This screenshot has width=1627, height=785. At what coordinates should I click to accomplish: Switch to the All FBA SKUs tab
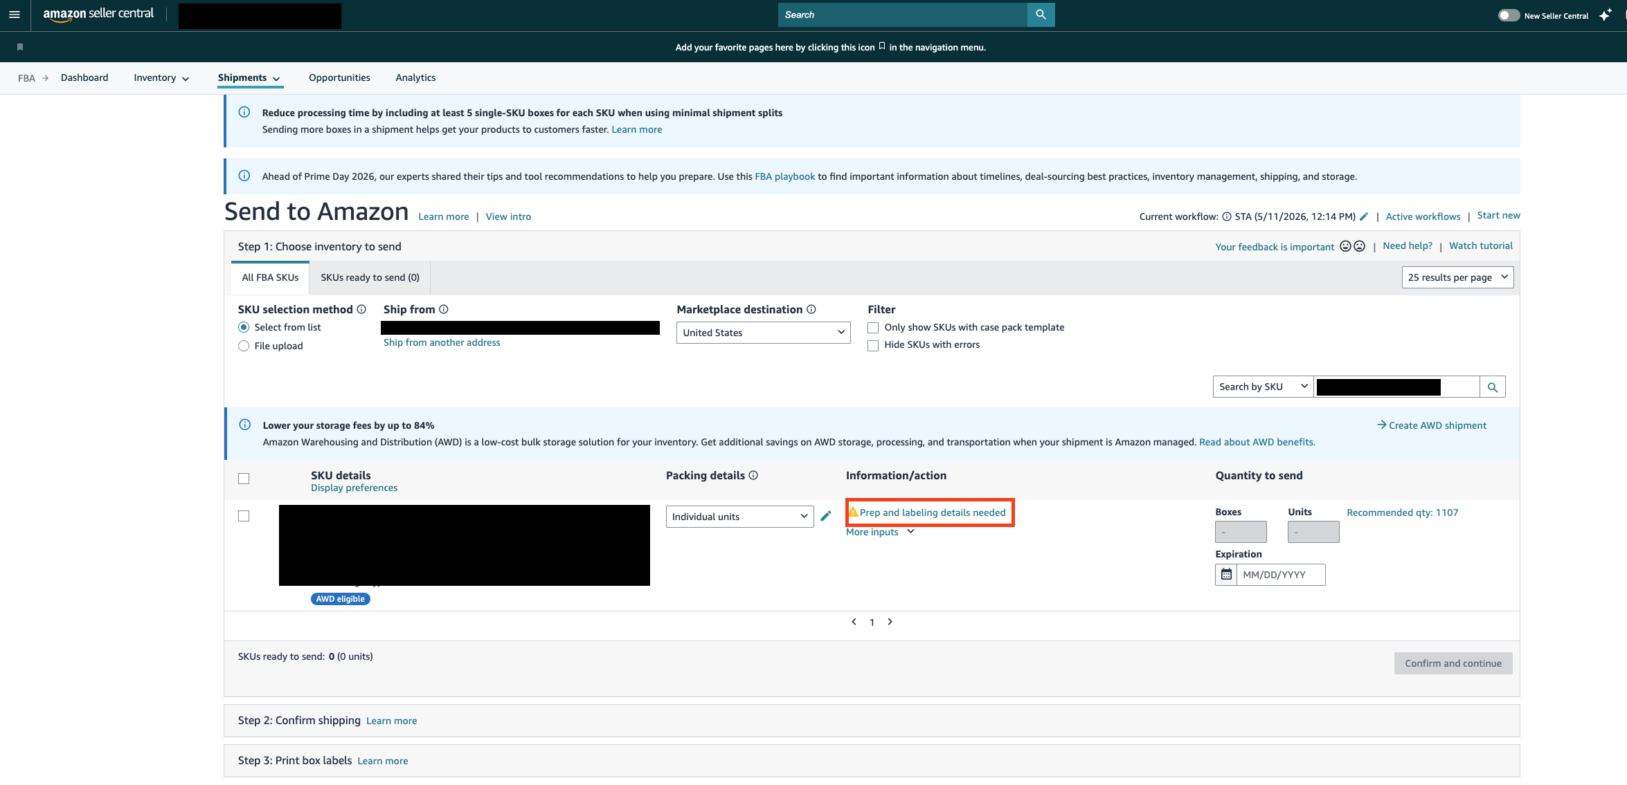[x=270, y=277]
